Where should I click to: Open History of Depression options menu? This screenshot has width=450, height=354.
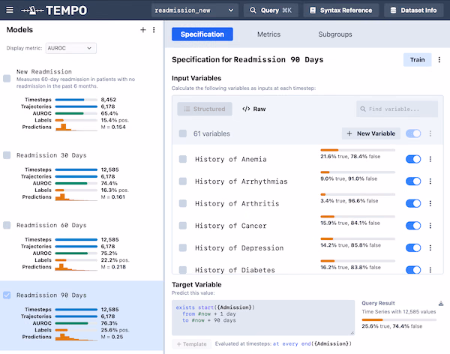click(430, 247)
